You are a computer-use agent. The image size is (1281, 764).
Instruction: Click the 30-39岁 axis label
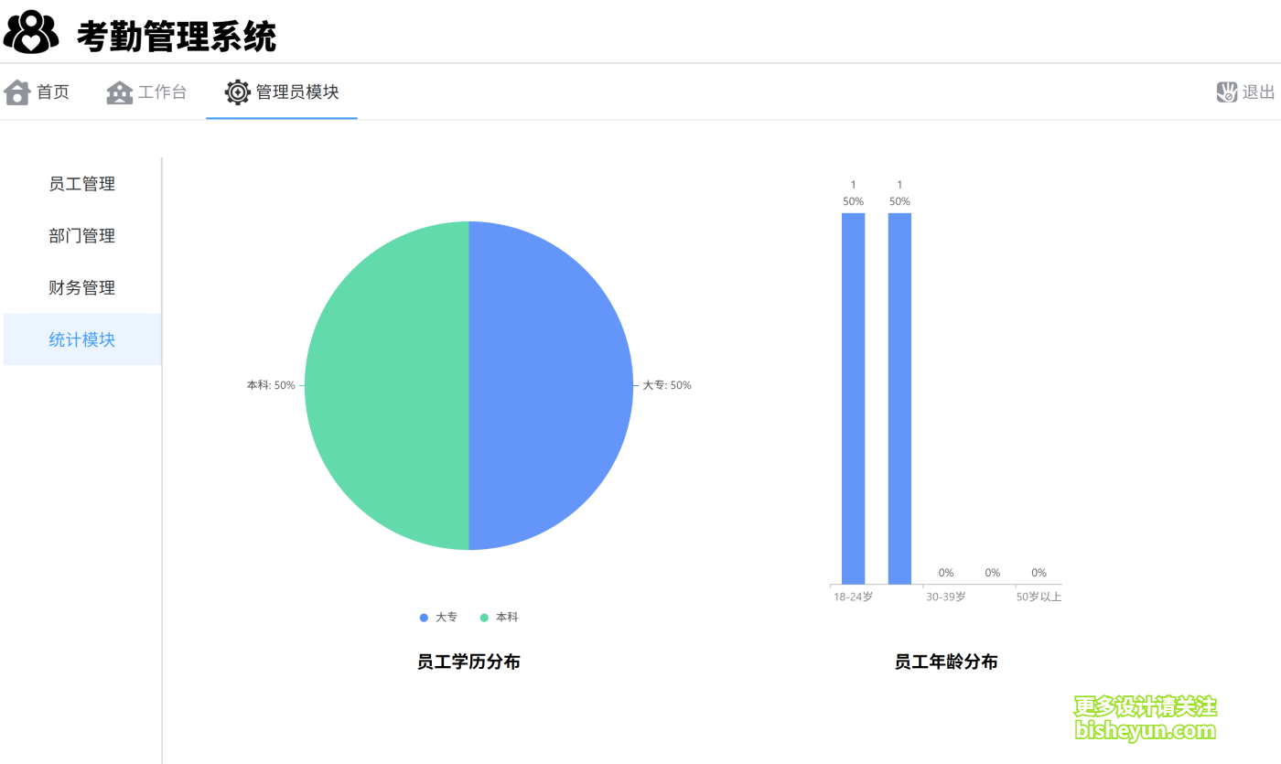[x=946, y=597]
